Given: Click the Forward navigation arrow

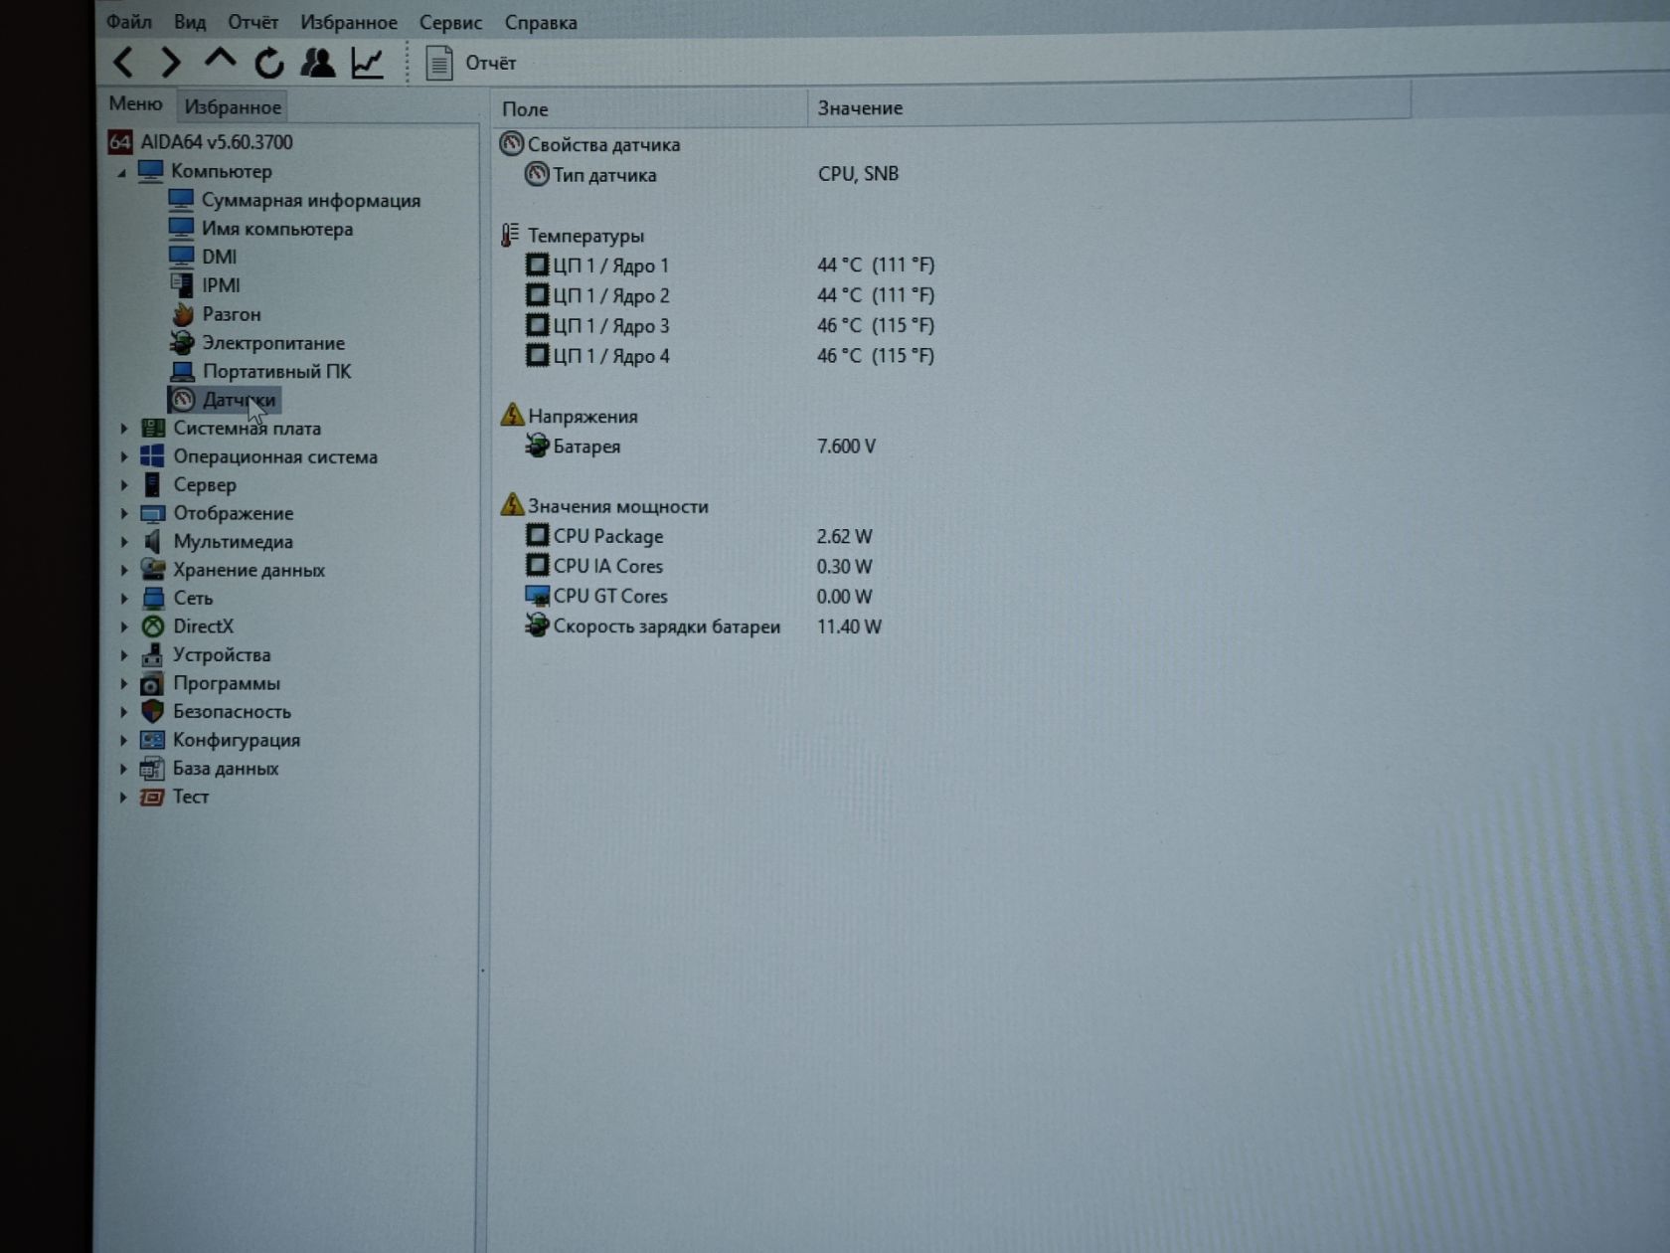Looking at the screenshot, I should point(171,63).
